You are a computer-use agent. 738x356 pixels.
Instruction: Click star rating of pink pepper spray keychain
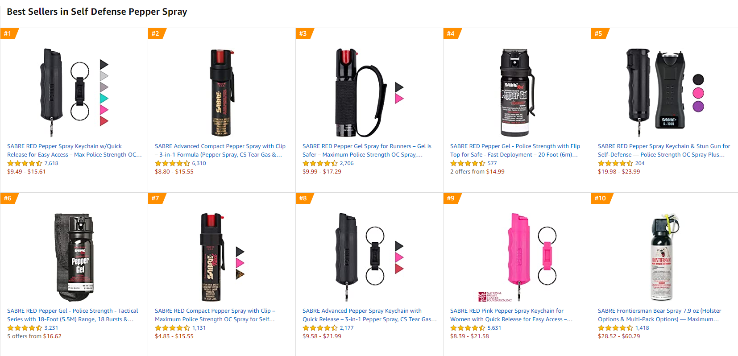click(x=468, y=328)
